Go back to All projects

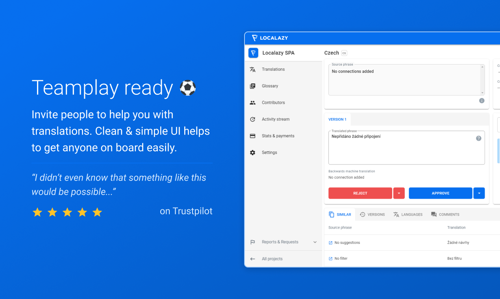[283, 259]
